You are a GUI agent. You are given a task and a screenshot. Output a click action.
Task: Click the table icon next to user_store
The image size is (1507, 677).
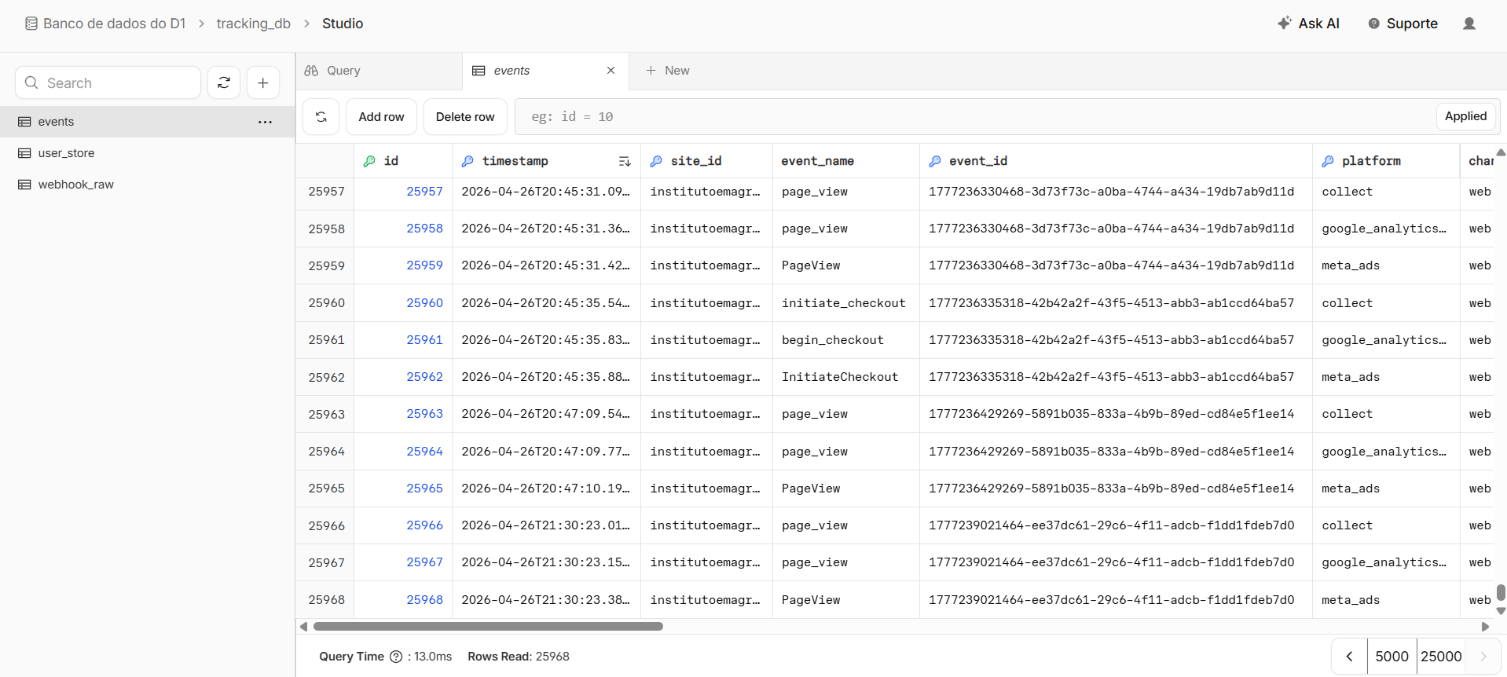[24, 153]
